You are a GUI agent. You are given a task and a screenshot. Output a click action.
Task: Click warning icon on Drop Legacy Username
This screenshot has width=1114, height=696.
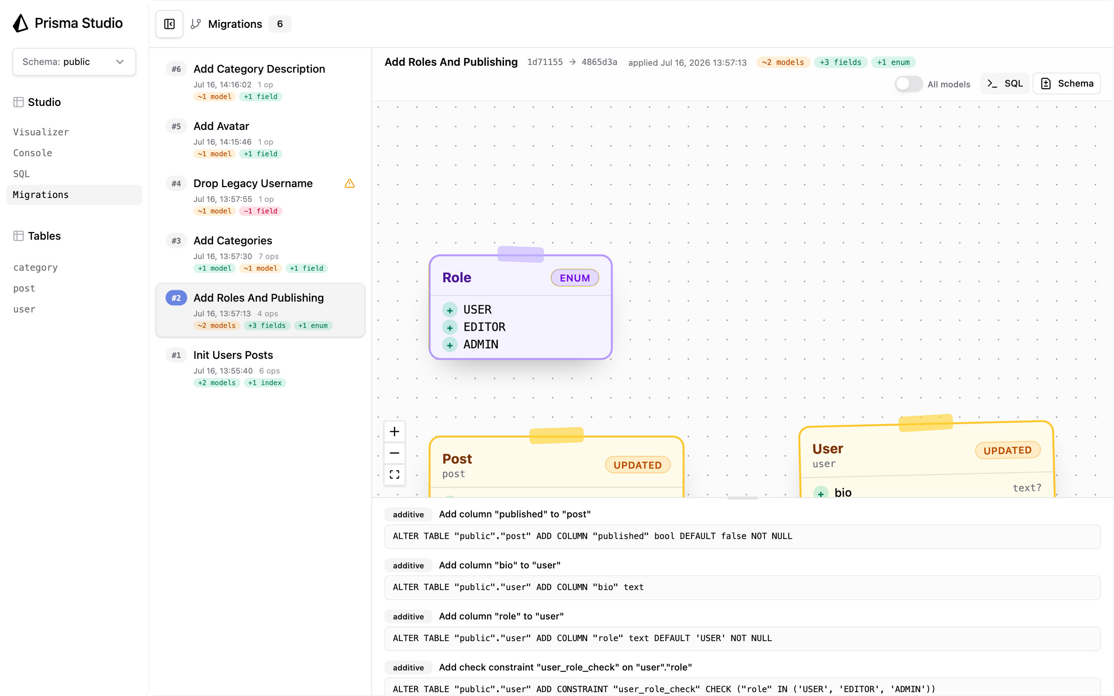(349, 184)
